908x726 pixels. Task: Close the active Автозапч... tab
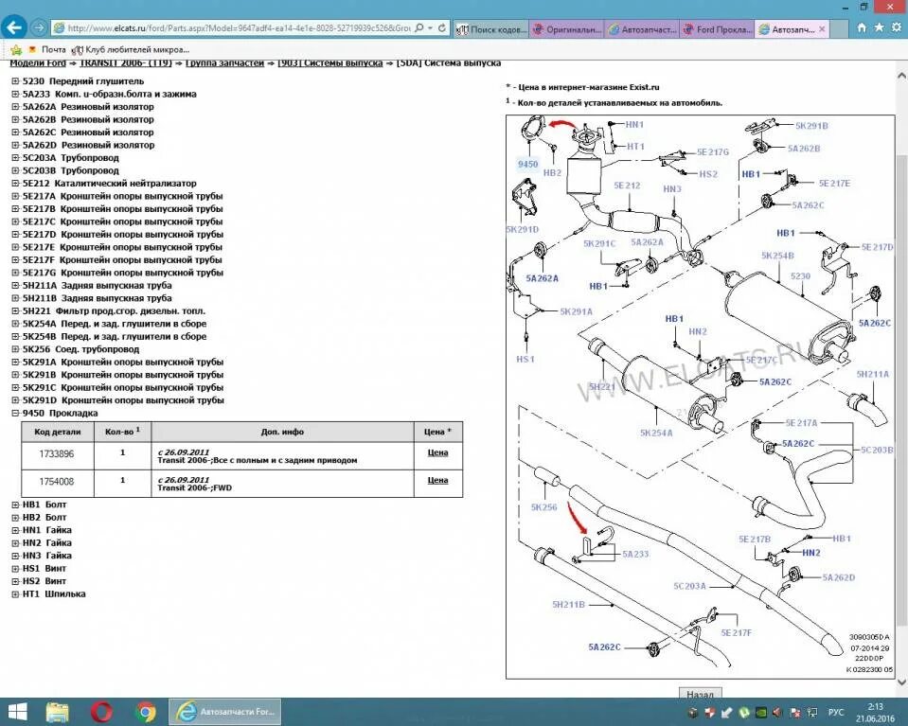click(x=822, y=28)
